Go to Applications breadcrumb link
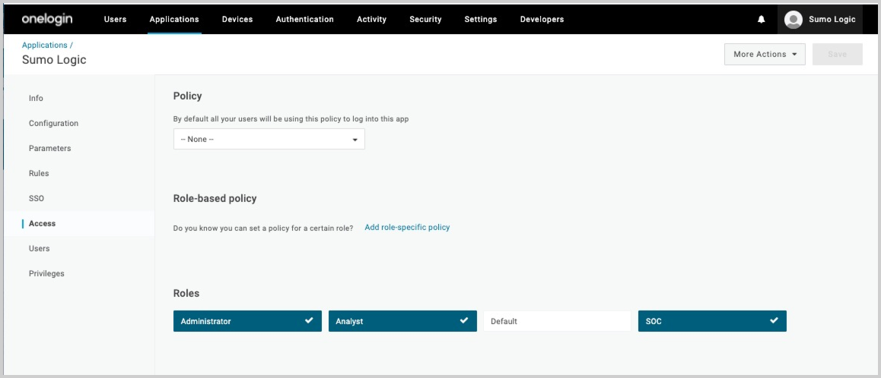Viewport: 881px width, 378px height. (45, 46)
